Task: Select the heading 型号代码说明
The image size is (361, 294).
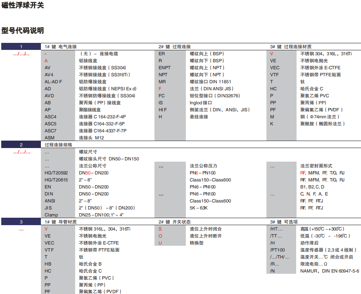Action: click(x=23, y=31)
